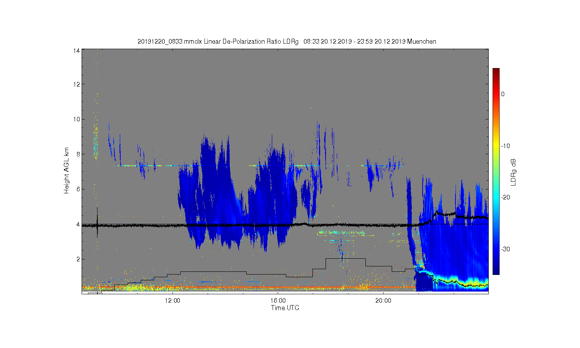Click the -30 dB colorbar label
The width and height of the screenshot is (580, 348).
505,249
